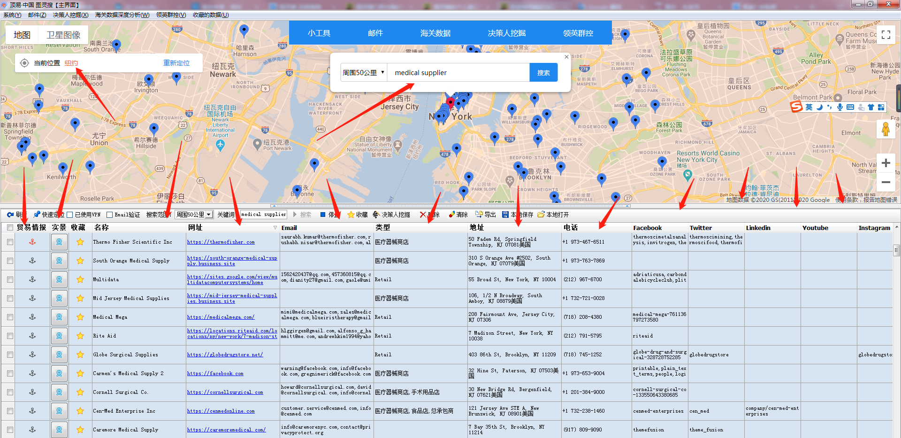The height and width of the screenshot is (438, 901).
Task: Check the Thermo Fisher Scientific Inc row checkbox
Action: [10, 242]
